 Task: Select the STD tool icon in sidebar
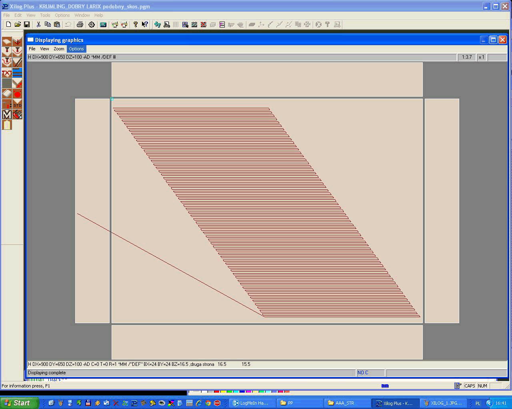click(x=17, y=104)
